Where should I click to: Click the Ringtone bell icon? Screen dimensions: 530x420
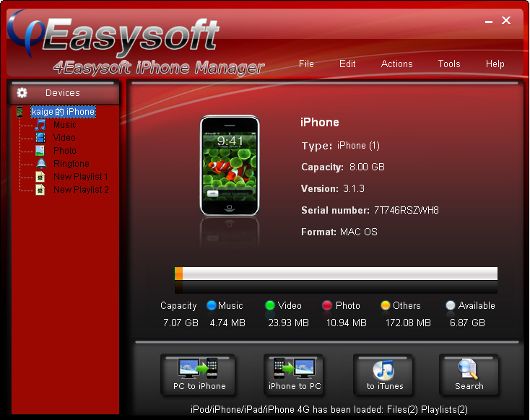41,164
